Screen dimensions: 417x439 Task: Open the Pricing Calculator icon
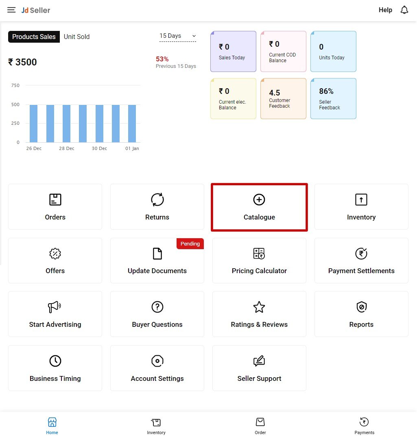click(259, 254)
